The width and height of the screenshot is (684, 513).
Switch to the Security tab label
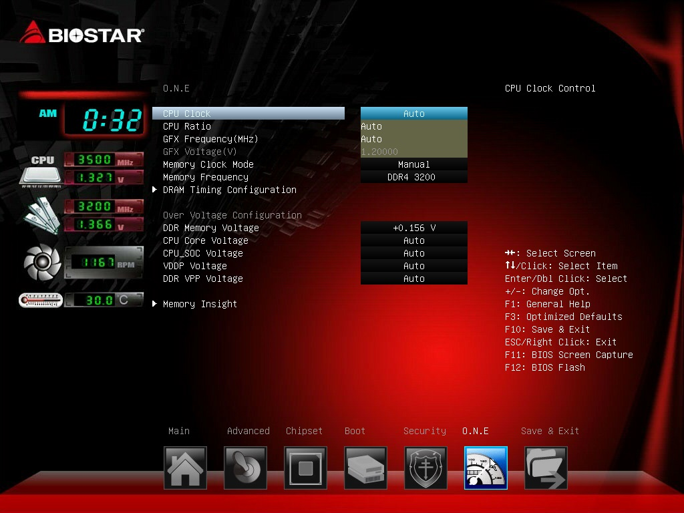[x=425, y=431]
